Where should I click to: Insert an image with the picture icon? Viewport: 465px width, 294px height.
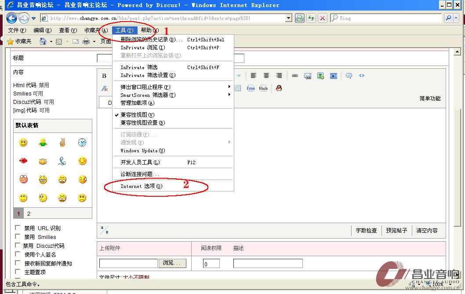[x=320, y=76]
